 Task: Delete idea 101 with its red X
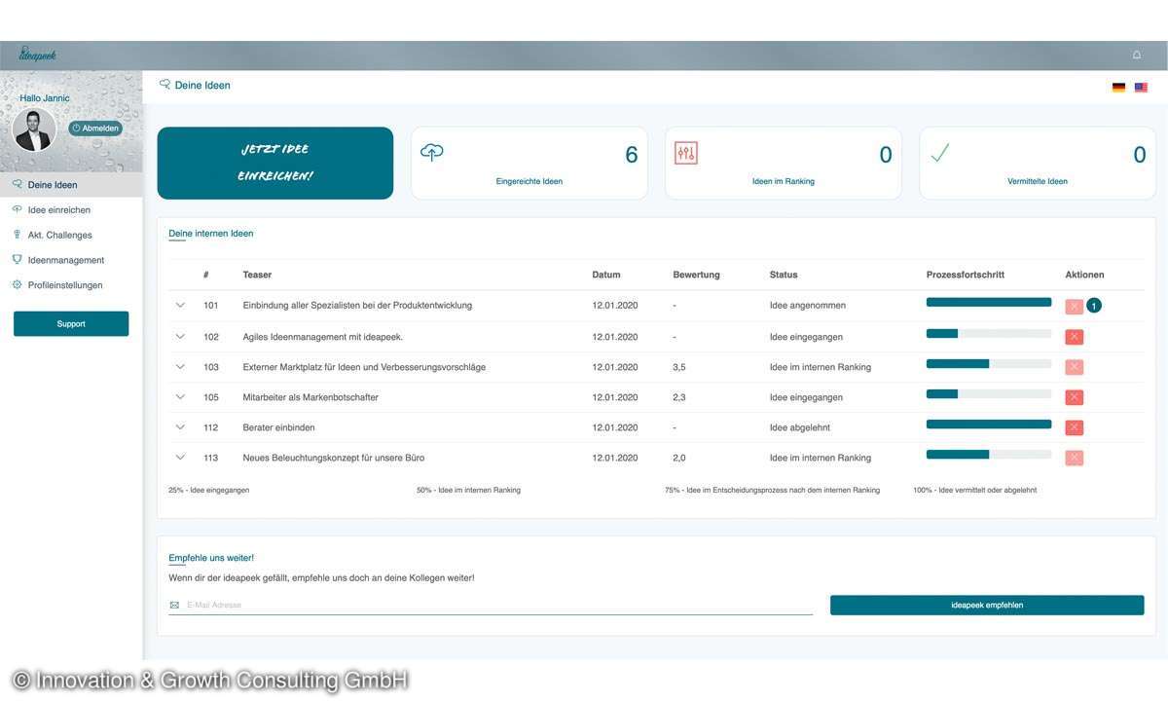point(1074,306)
